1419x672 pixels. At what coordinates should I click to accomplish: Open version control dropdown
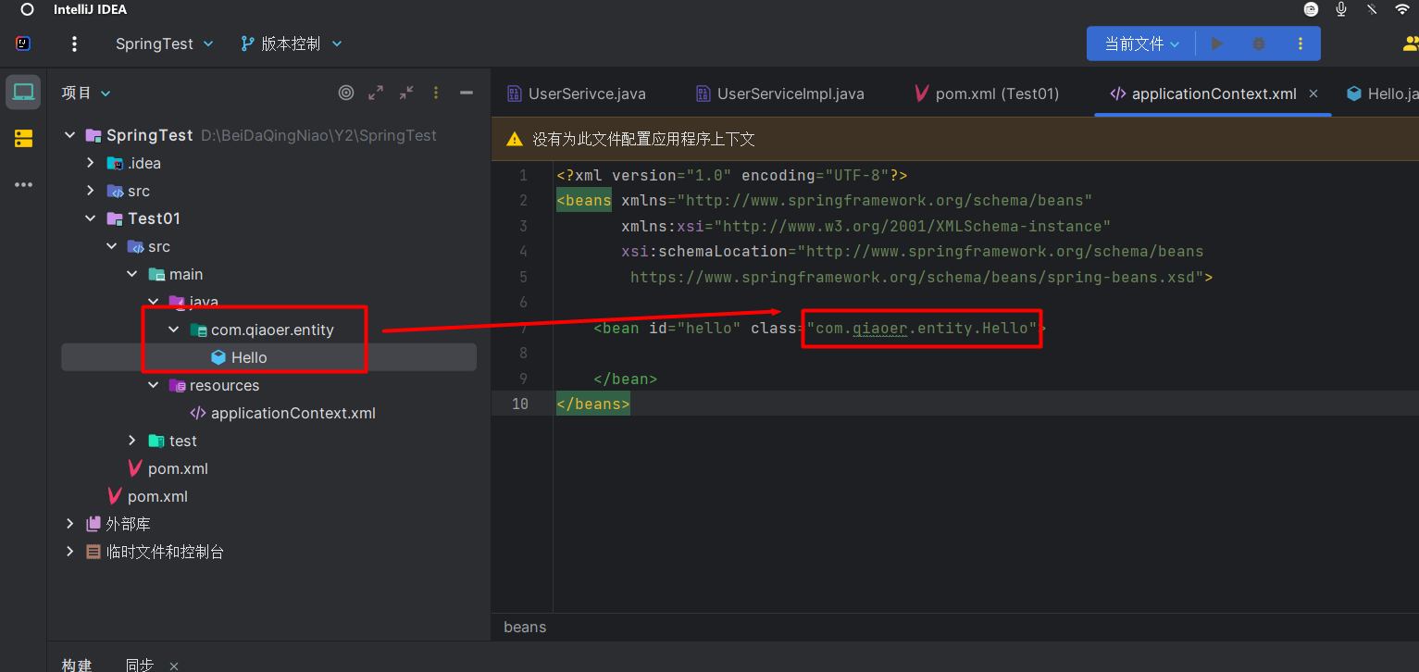tap(292, 44)
